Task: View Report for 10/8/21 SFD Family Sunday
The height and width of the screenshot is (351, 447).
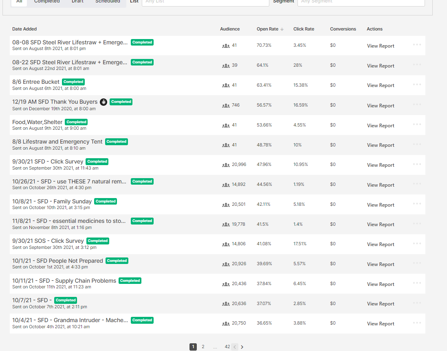Action: [x=381, y=205]
